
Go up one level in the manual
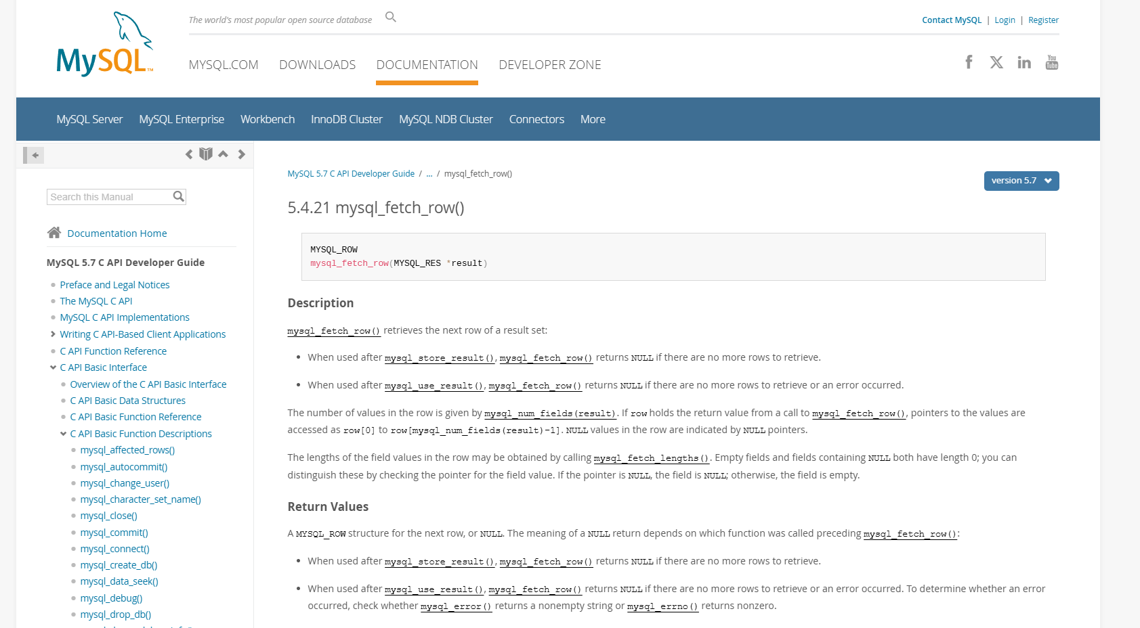223,154
